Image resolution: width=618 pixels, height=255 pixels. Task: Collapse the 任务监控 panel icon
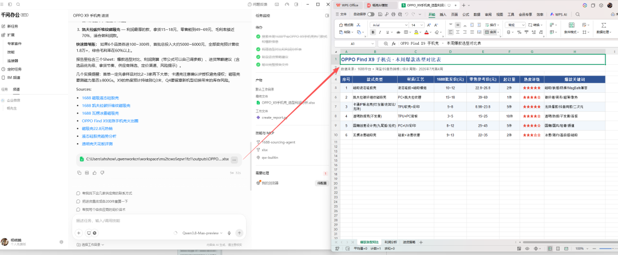tap(327, 15)
